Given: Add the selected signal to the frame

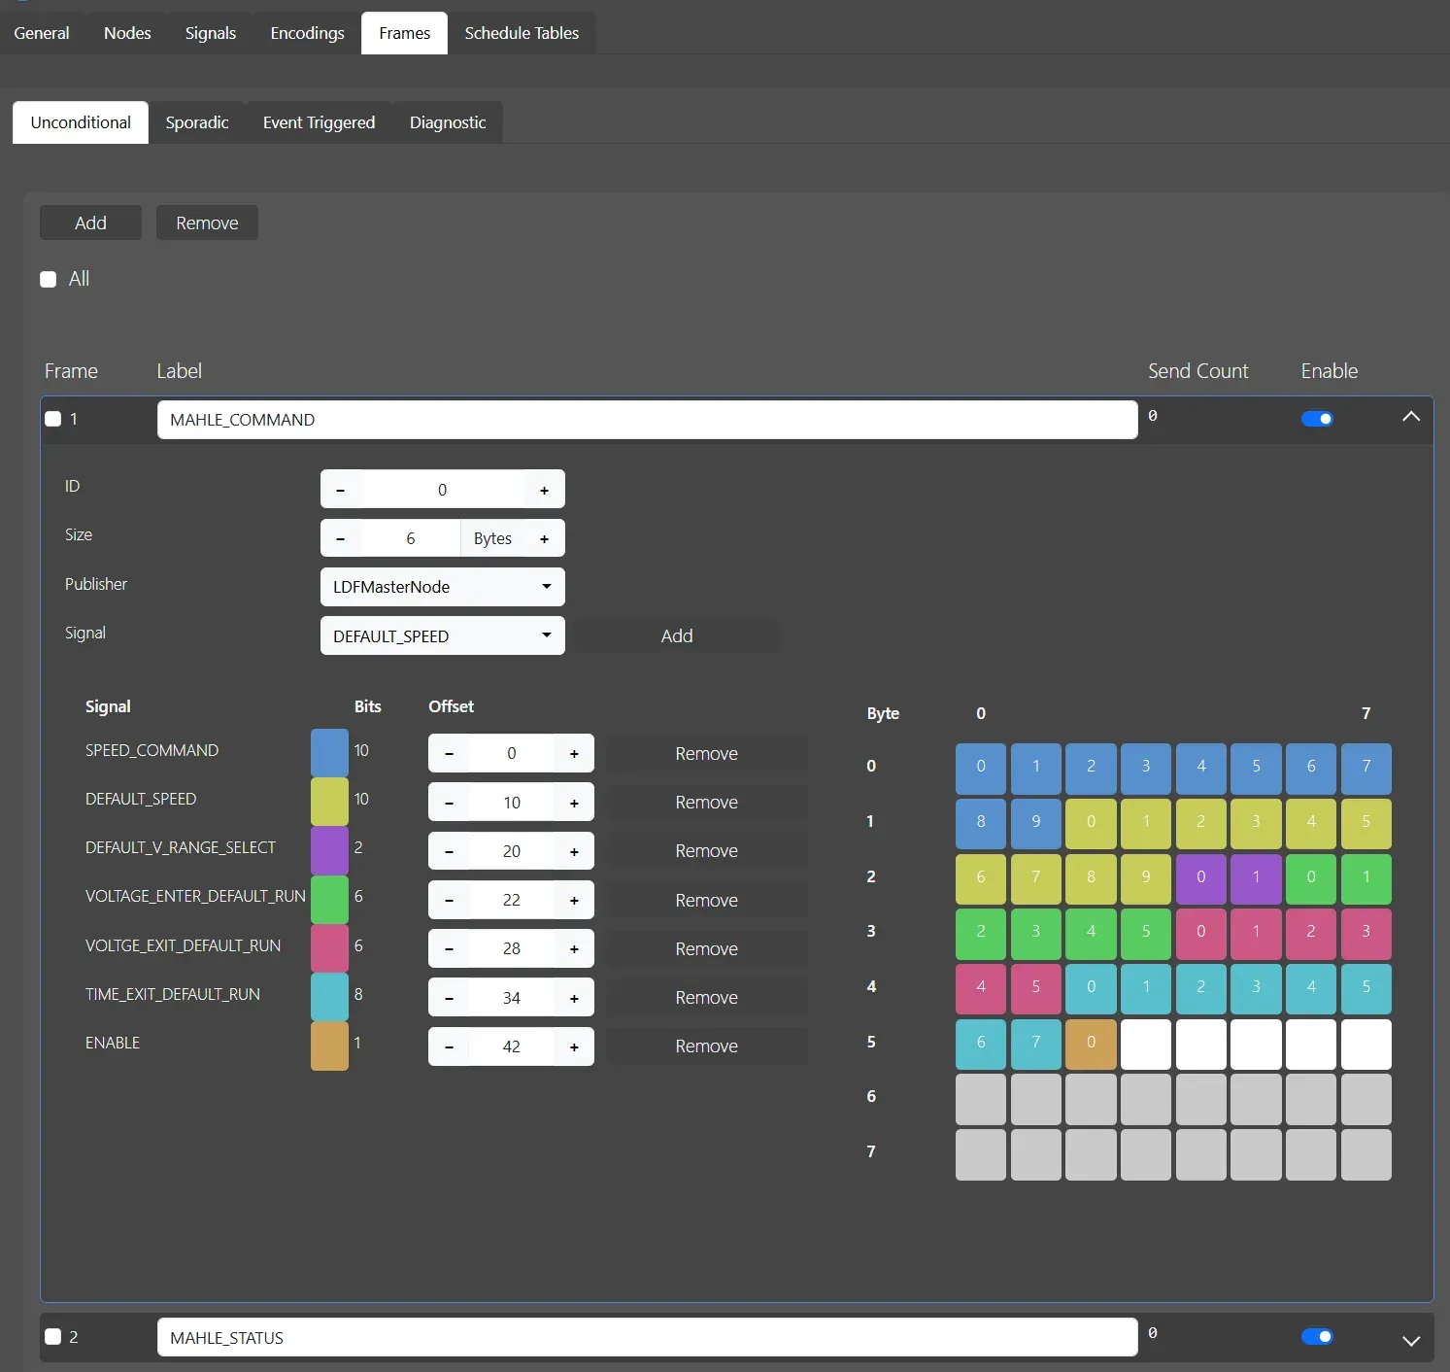Looking at the screenshot, I should pos(677,636).
